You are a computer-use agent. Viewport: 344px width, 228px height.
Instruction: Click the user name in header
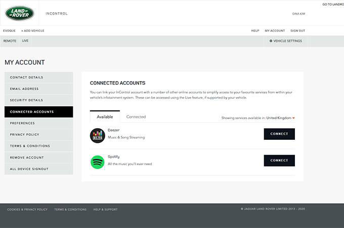[x=298, y=14]
